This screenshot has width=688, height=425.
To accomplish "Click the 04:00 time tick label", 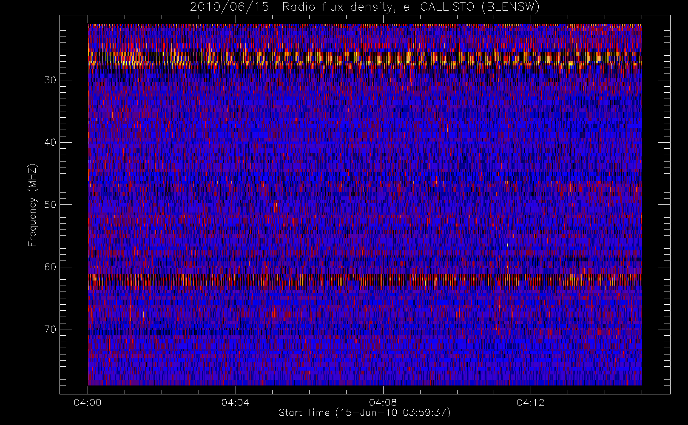I will (x=88, y=402).
